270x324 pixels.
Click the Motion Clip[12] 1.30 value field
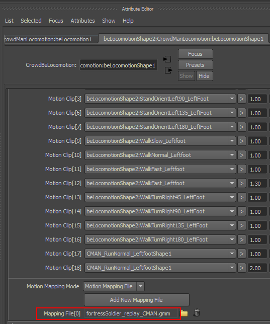point(257,184)
